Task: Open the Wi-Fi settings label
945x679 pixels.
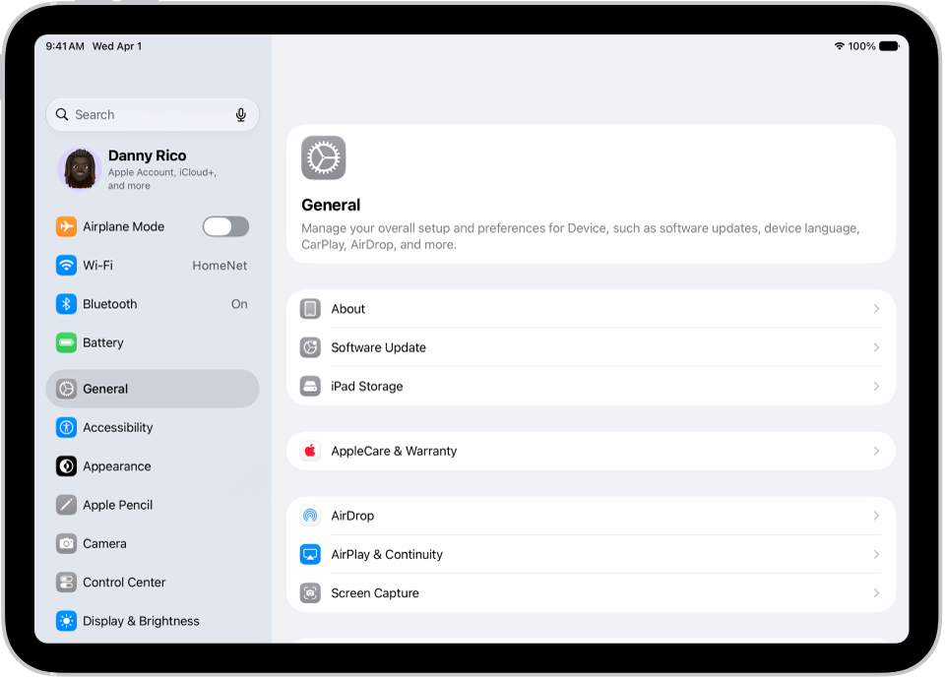Action: click(x=97, y=265)
